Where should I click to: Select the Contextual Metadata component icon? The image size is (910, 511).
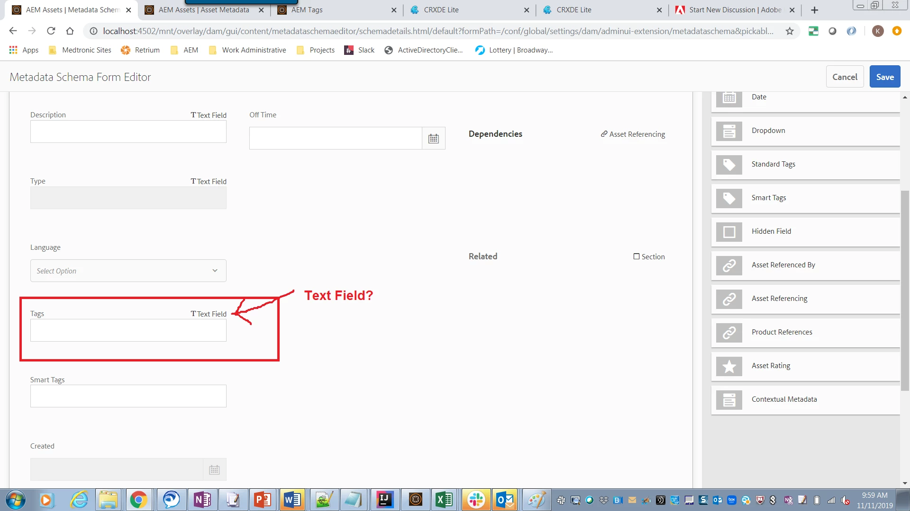(729, 400)
